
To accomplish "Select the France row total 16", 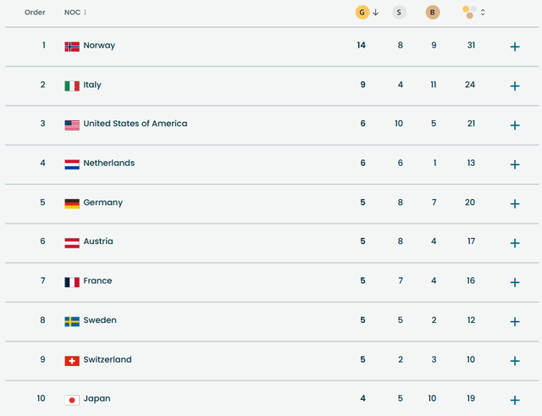I will point(471,281).
